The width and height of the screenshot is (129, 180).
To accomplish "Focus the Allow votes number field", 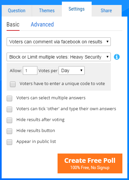I will [30, 70].
